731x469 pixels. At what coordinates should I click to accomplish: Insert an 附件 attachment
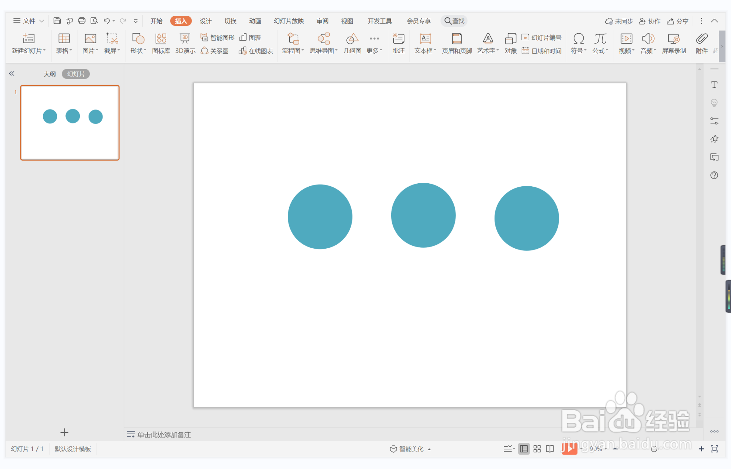pyautogui.click(x=701, y=43)
